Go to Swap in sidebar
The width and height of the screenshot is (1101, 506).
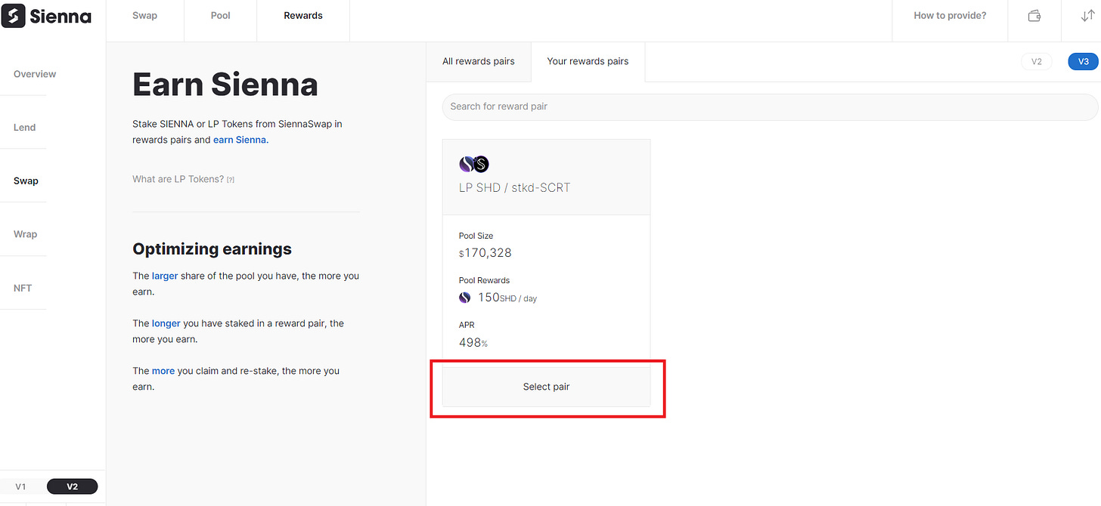click(26, 181)
